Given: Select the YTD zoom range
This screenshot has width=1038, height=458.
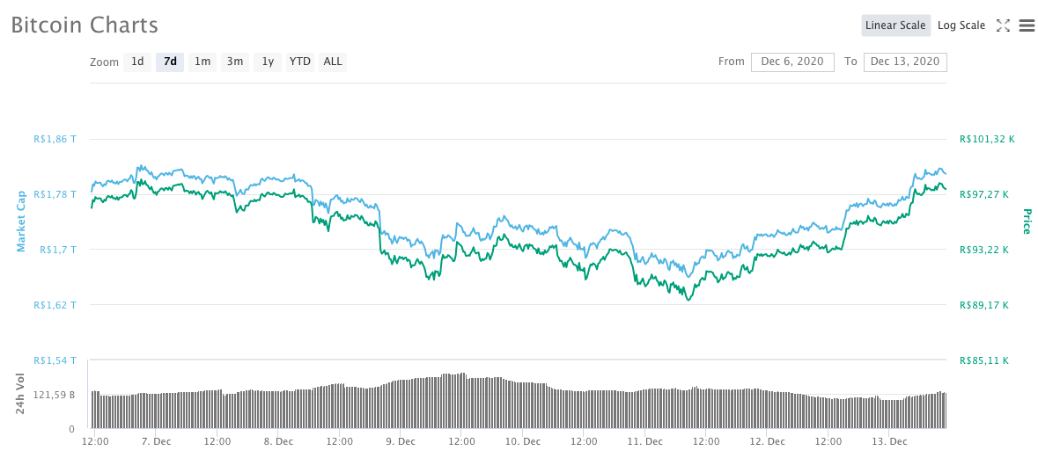Looking at the screenshot, I should pos(300,62).
